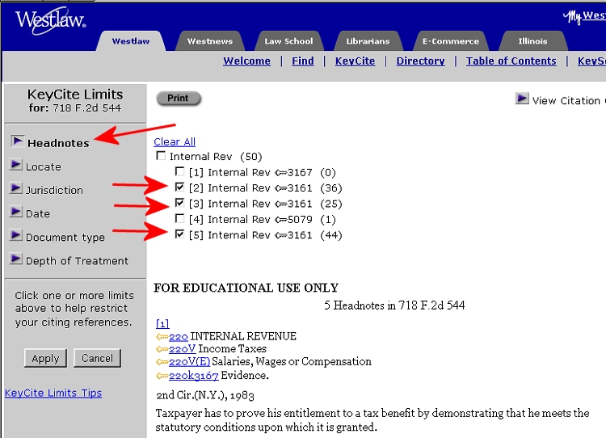Click the Westlaw logo
Viewport: 606px width, 438px height.
[x=50, y=20]
